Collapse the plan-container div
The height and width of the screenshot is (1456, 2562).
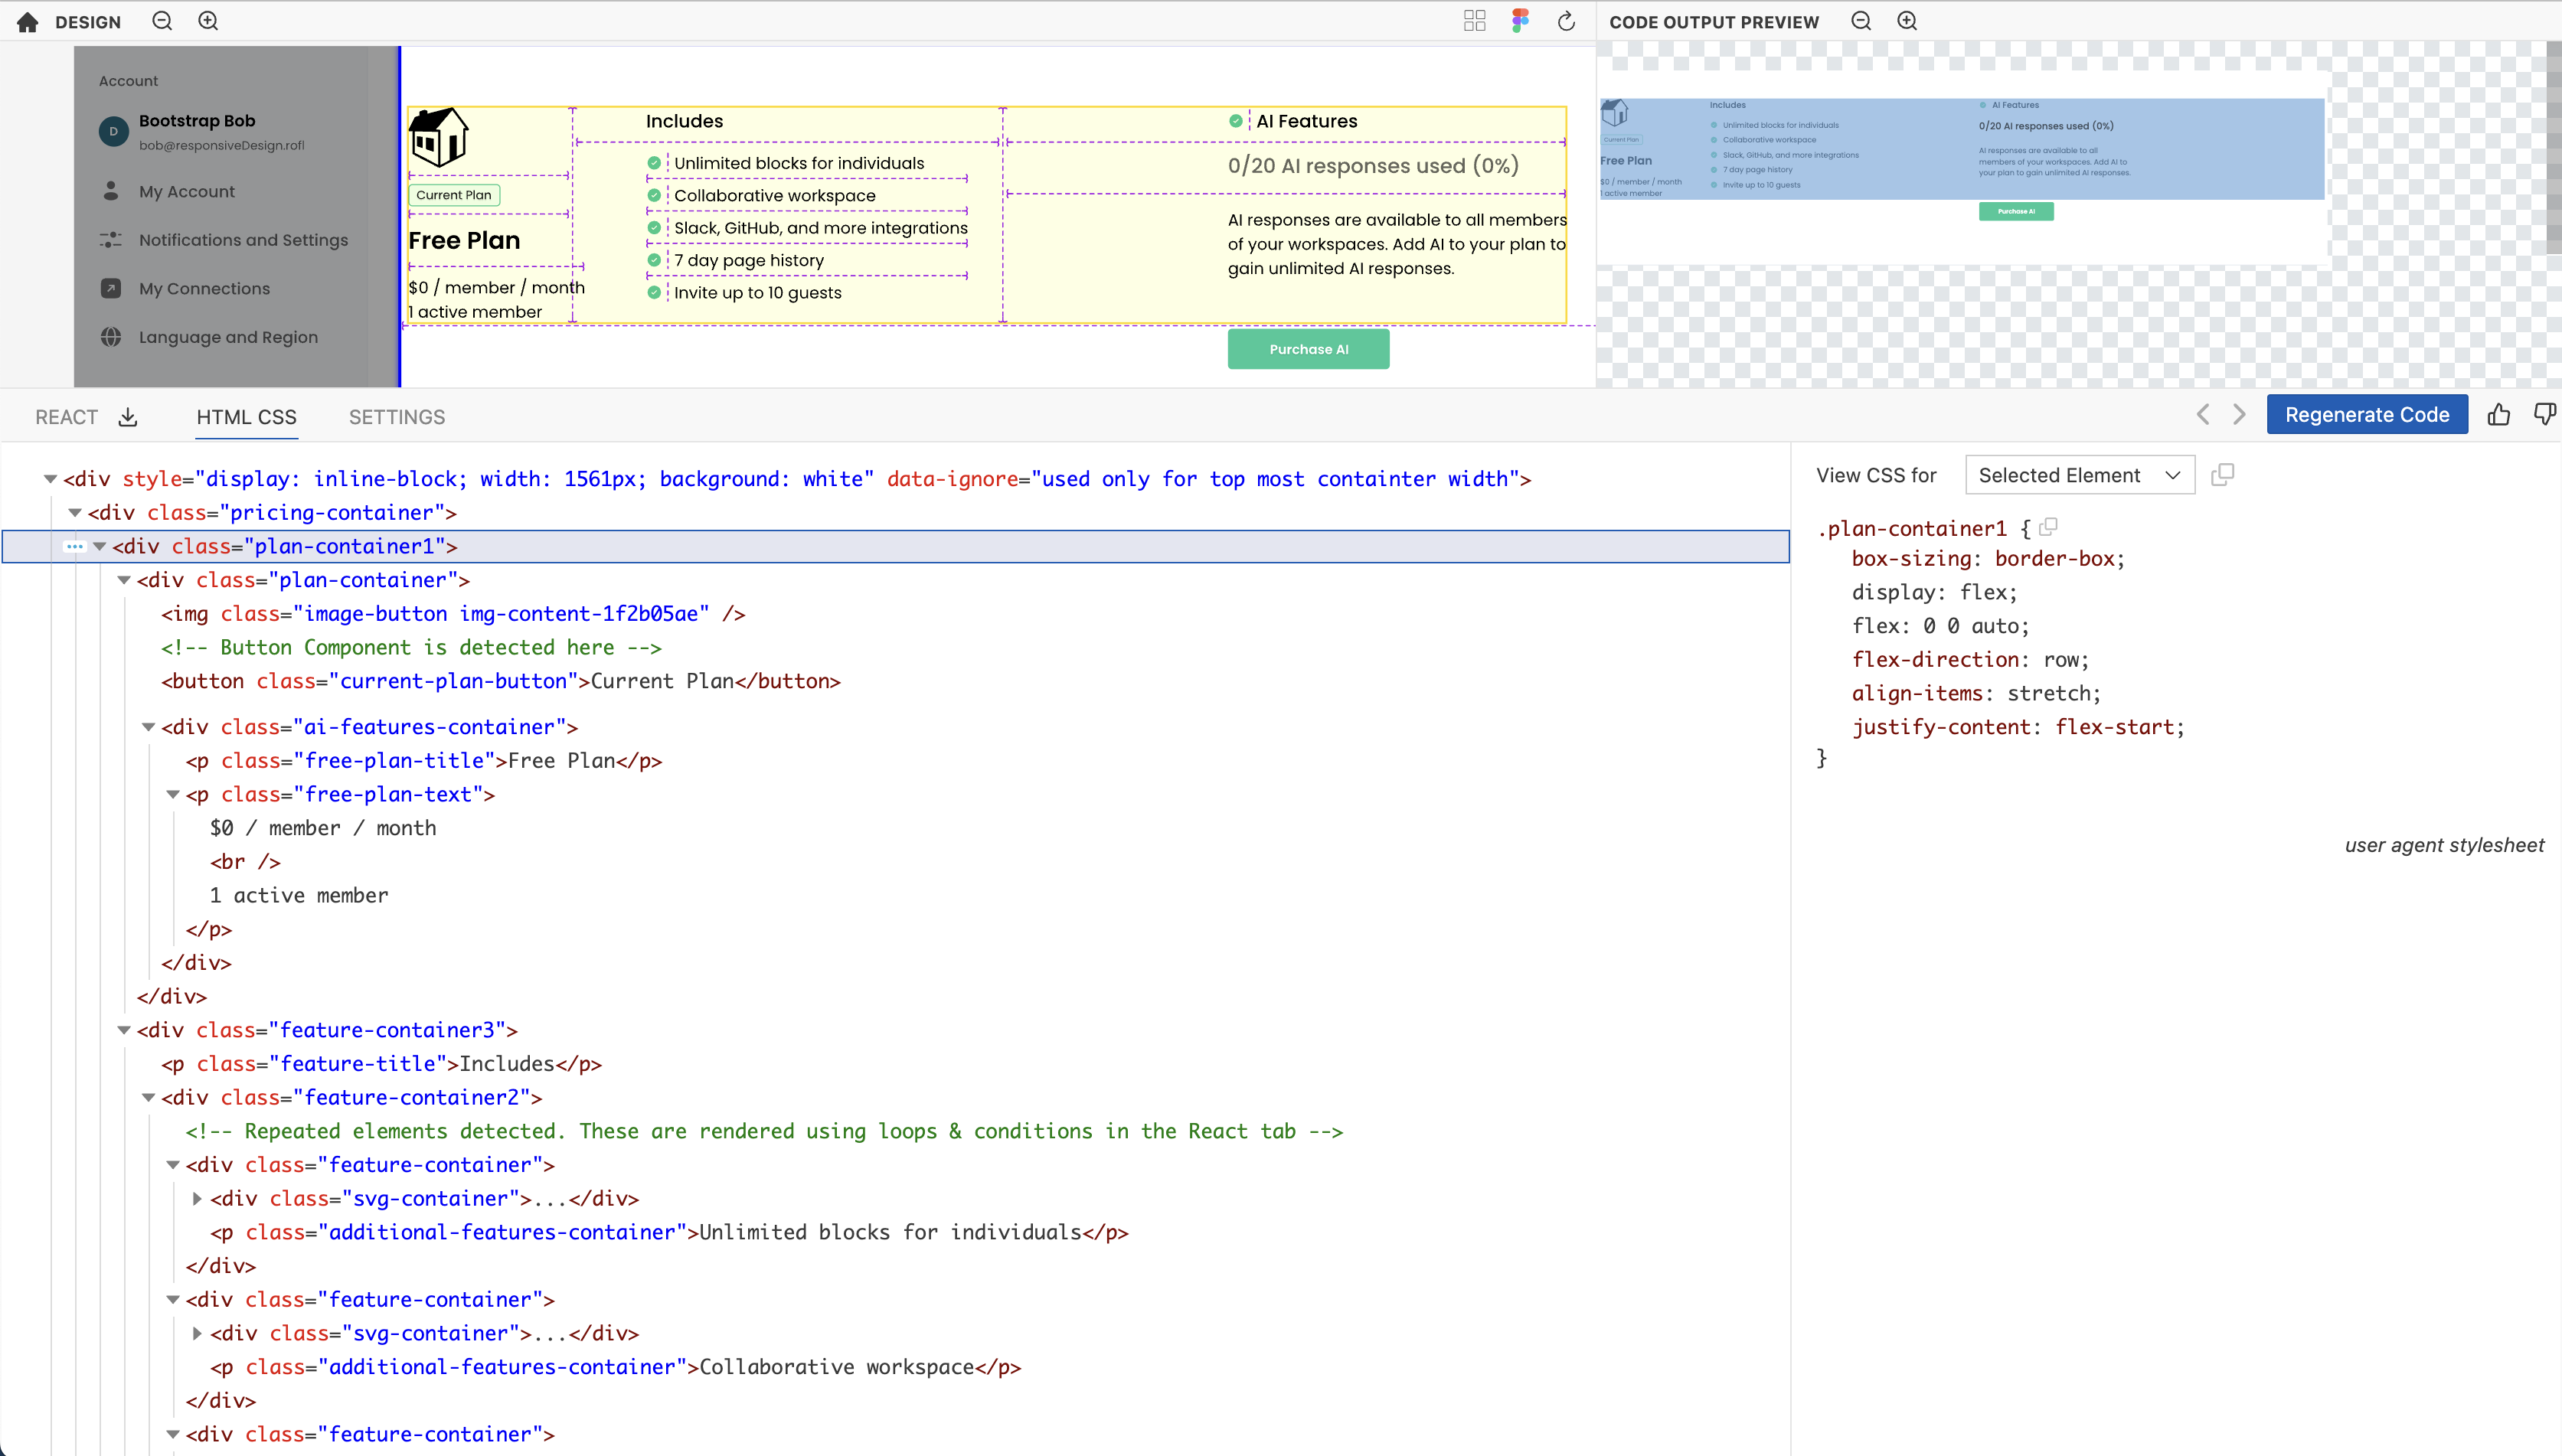pos(124,580)
